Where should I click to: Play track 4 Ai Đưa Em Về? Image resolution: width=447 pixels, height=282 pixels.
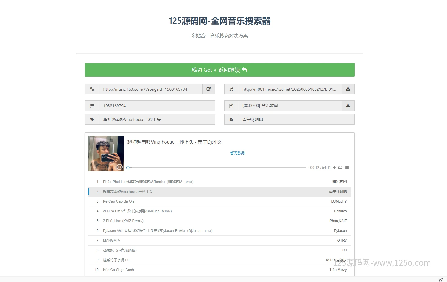point(220,211)
